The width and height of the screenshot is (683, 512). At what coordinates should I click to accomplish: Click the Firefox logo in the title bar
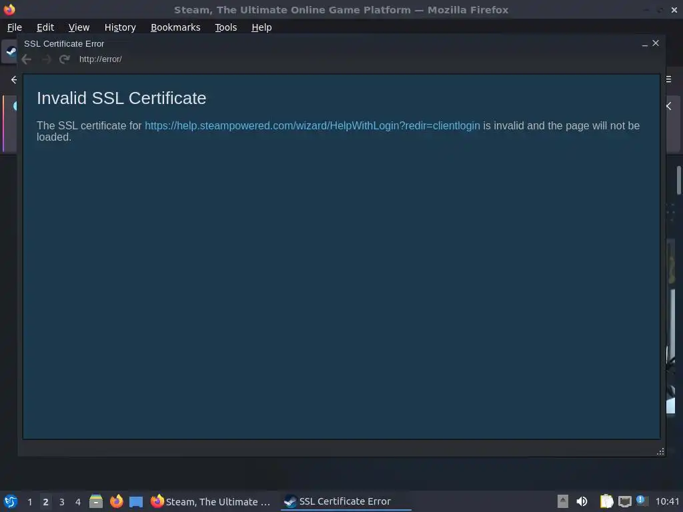[9, 9]
